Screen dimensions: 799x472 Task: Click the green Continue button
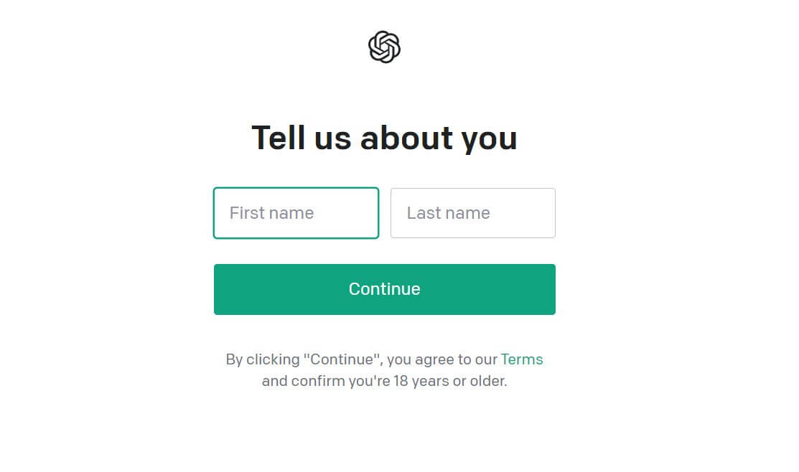(x=384, y=289)
